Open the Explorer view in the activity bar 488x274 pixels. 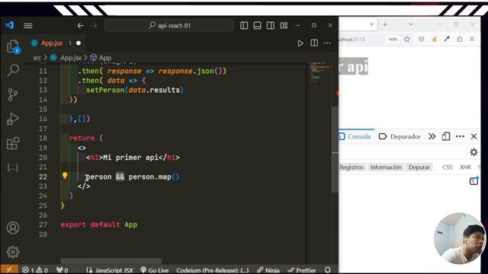point(13,46)
